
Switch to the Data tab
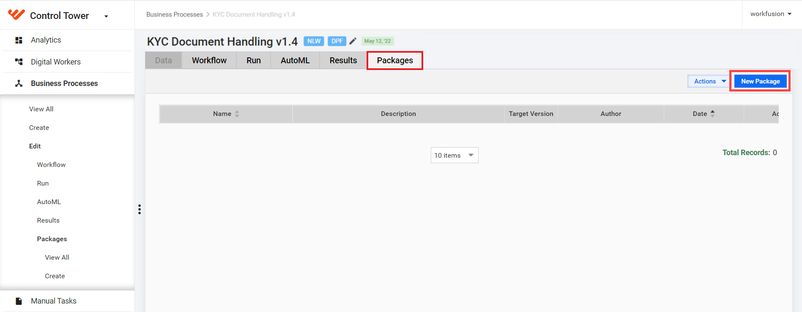[x=164, y=60]
